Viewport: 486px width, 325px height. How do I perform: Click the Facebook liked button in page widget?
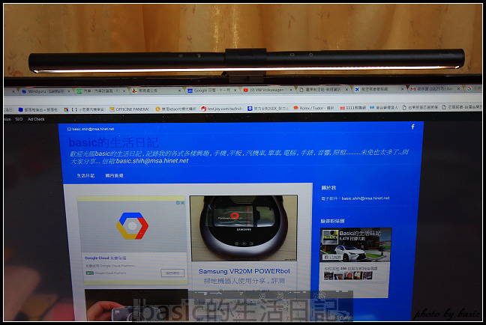[x=331, y=257]
